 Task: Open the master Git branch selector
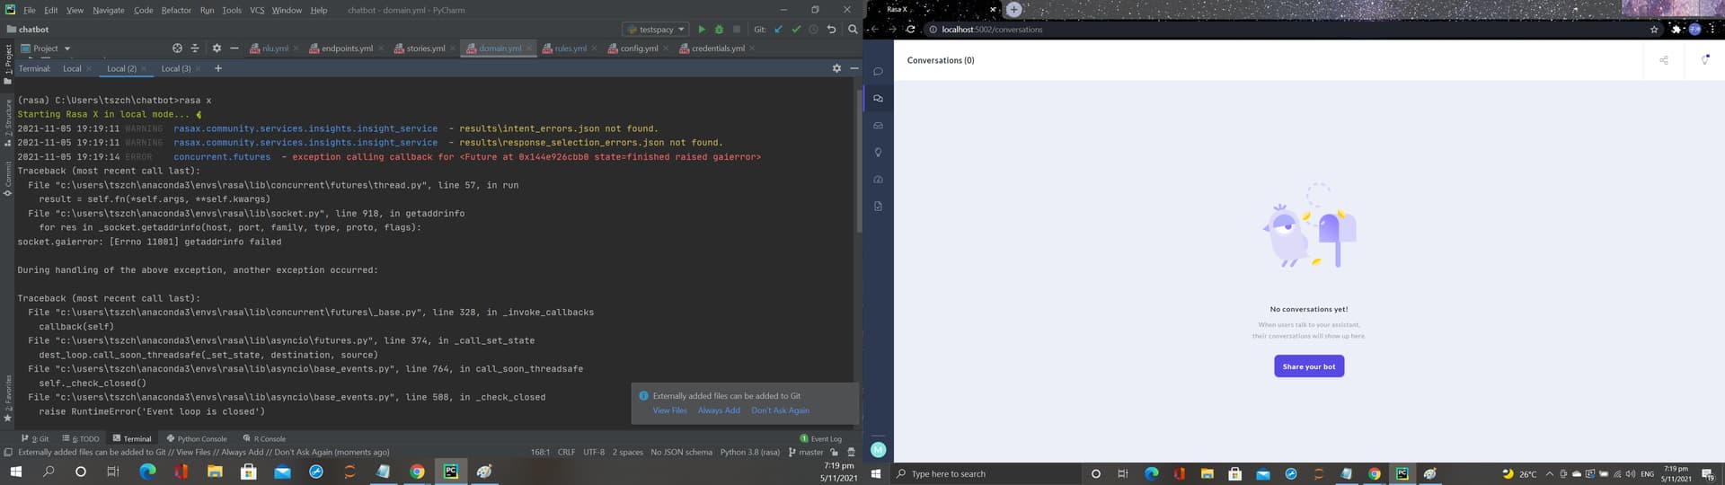[x=806, y=453]
